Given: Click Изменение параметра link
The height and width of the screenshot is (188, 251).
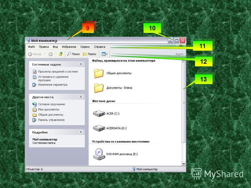Looking at the screenshot, I should click(x=53, y=85).
